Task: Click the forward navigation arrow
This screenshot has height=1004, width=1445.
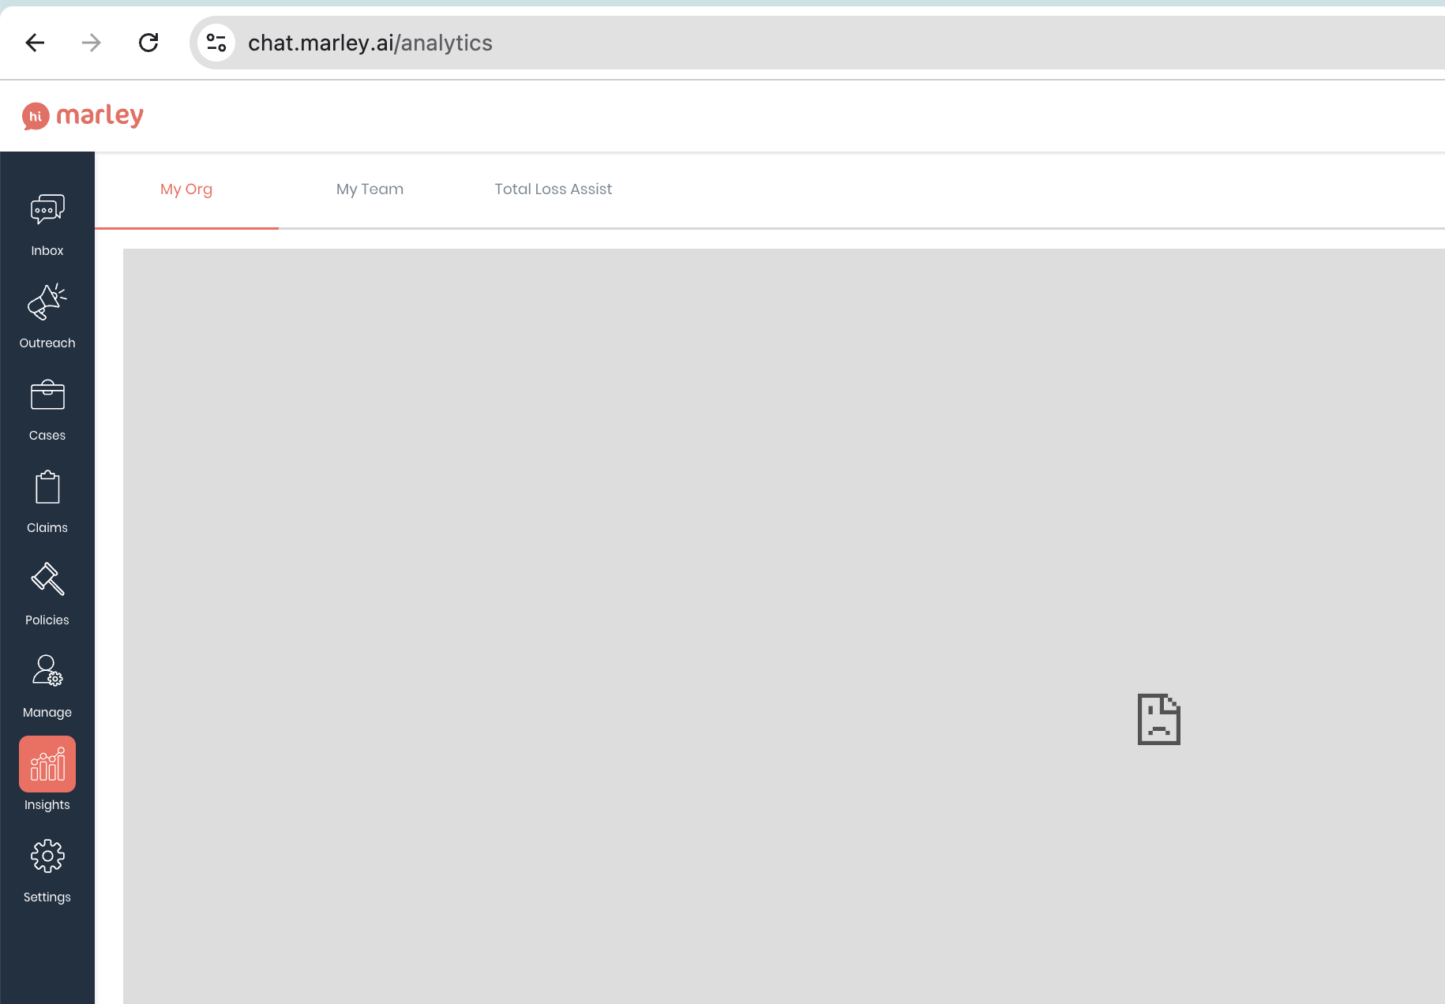Action: click(91, 43)
